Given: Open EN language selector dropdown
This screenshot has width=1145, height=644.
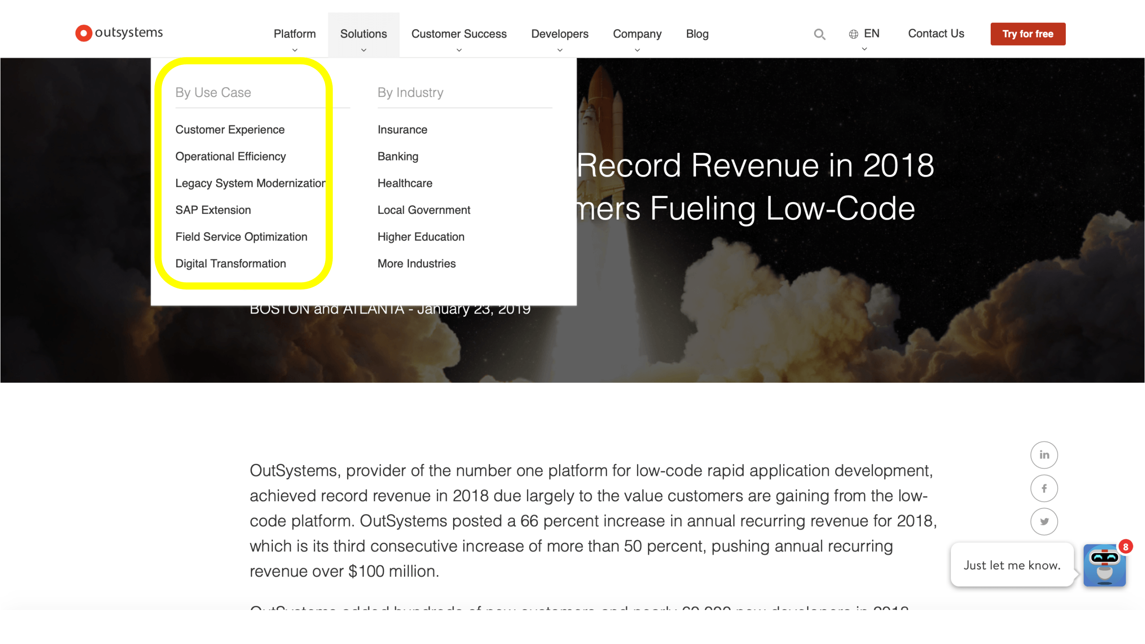Looking at the screenshot, I should click(x=871, y=34).
